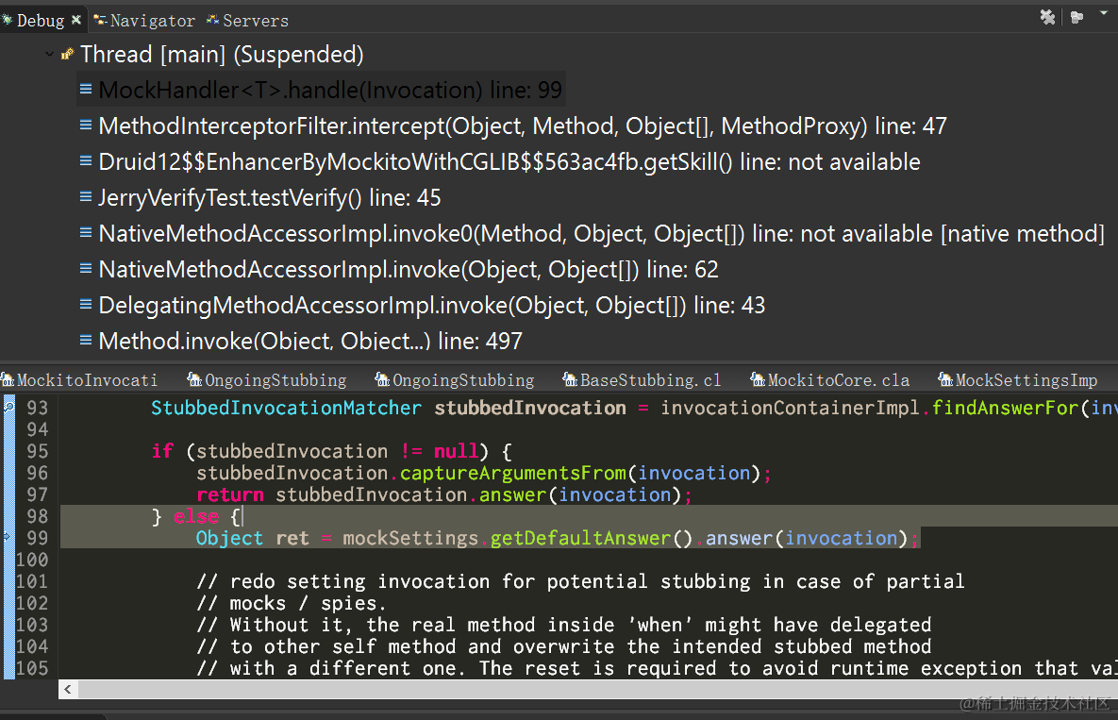Open the MockitoInvocati editor tab
This screenshot has width=1118, height=720.
coord(79,380)
